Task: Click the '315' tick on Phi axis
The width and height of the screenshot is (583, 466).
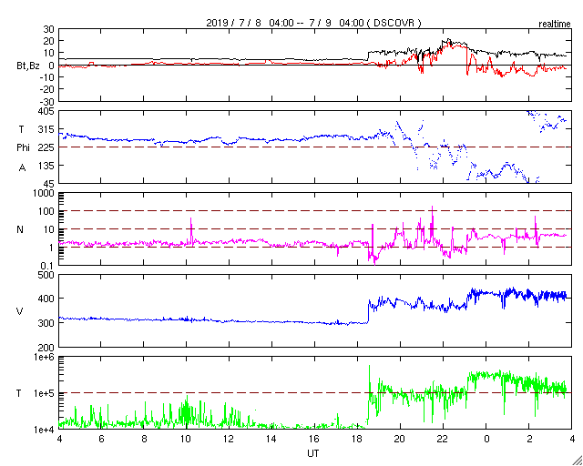Action: pyautogui.click(x=46, y=129)
